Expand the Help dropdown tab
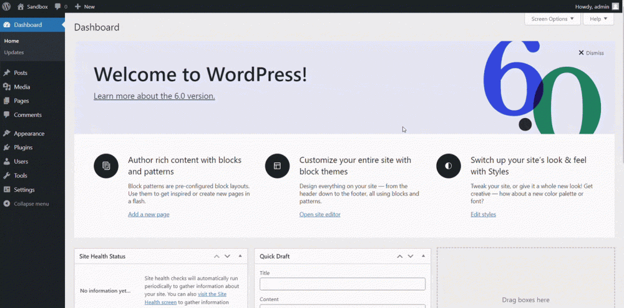Viewport: 624px width, 308px height. (598, 19)
